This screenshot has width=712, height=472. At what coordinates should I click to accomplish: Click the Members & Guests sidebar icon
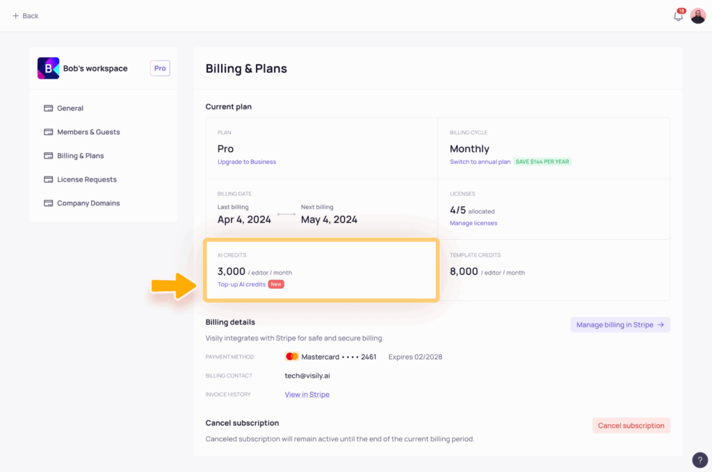coord(49,132)
